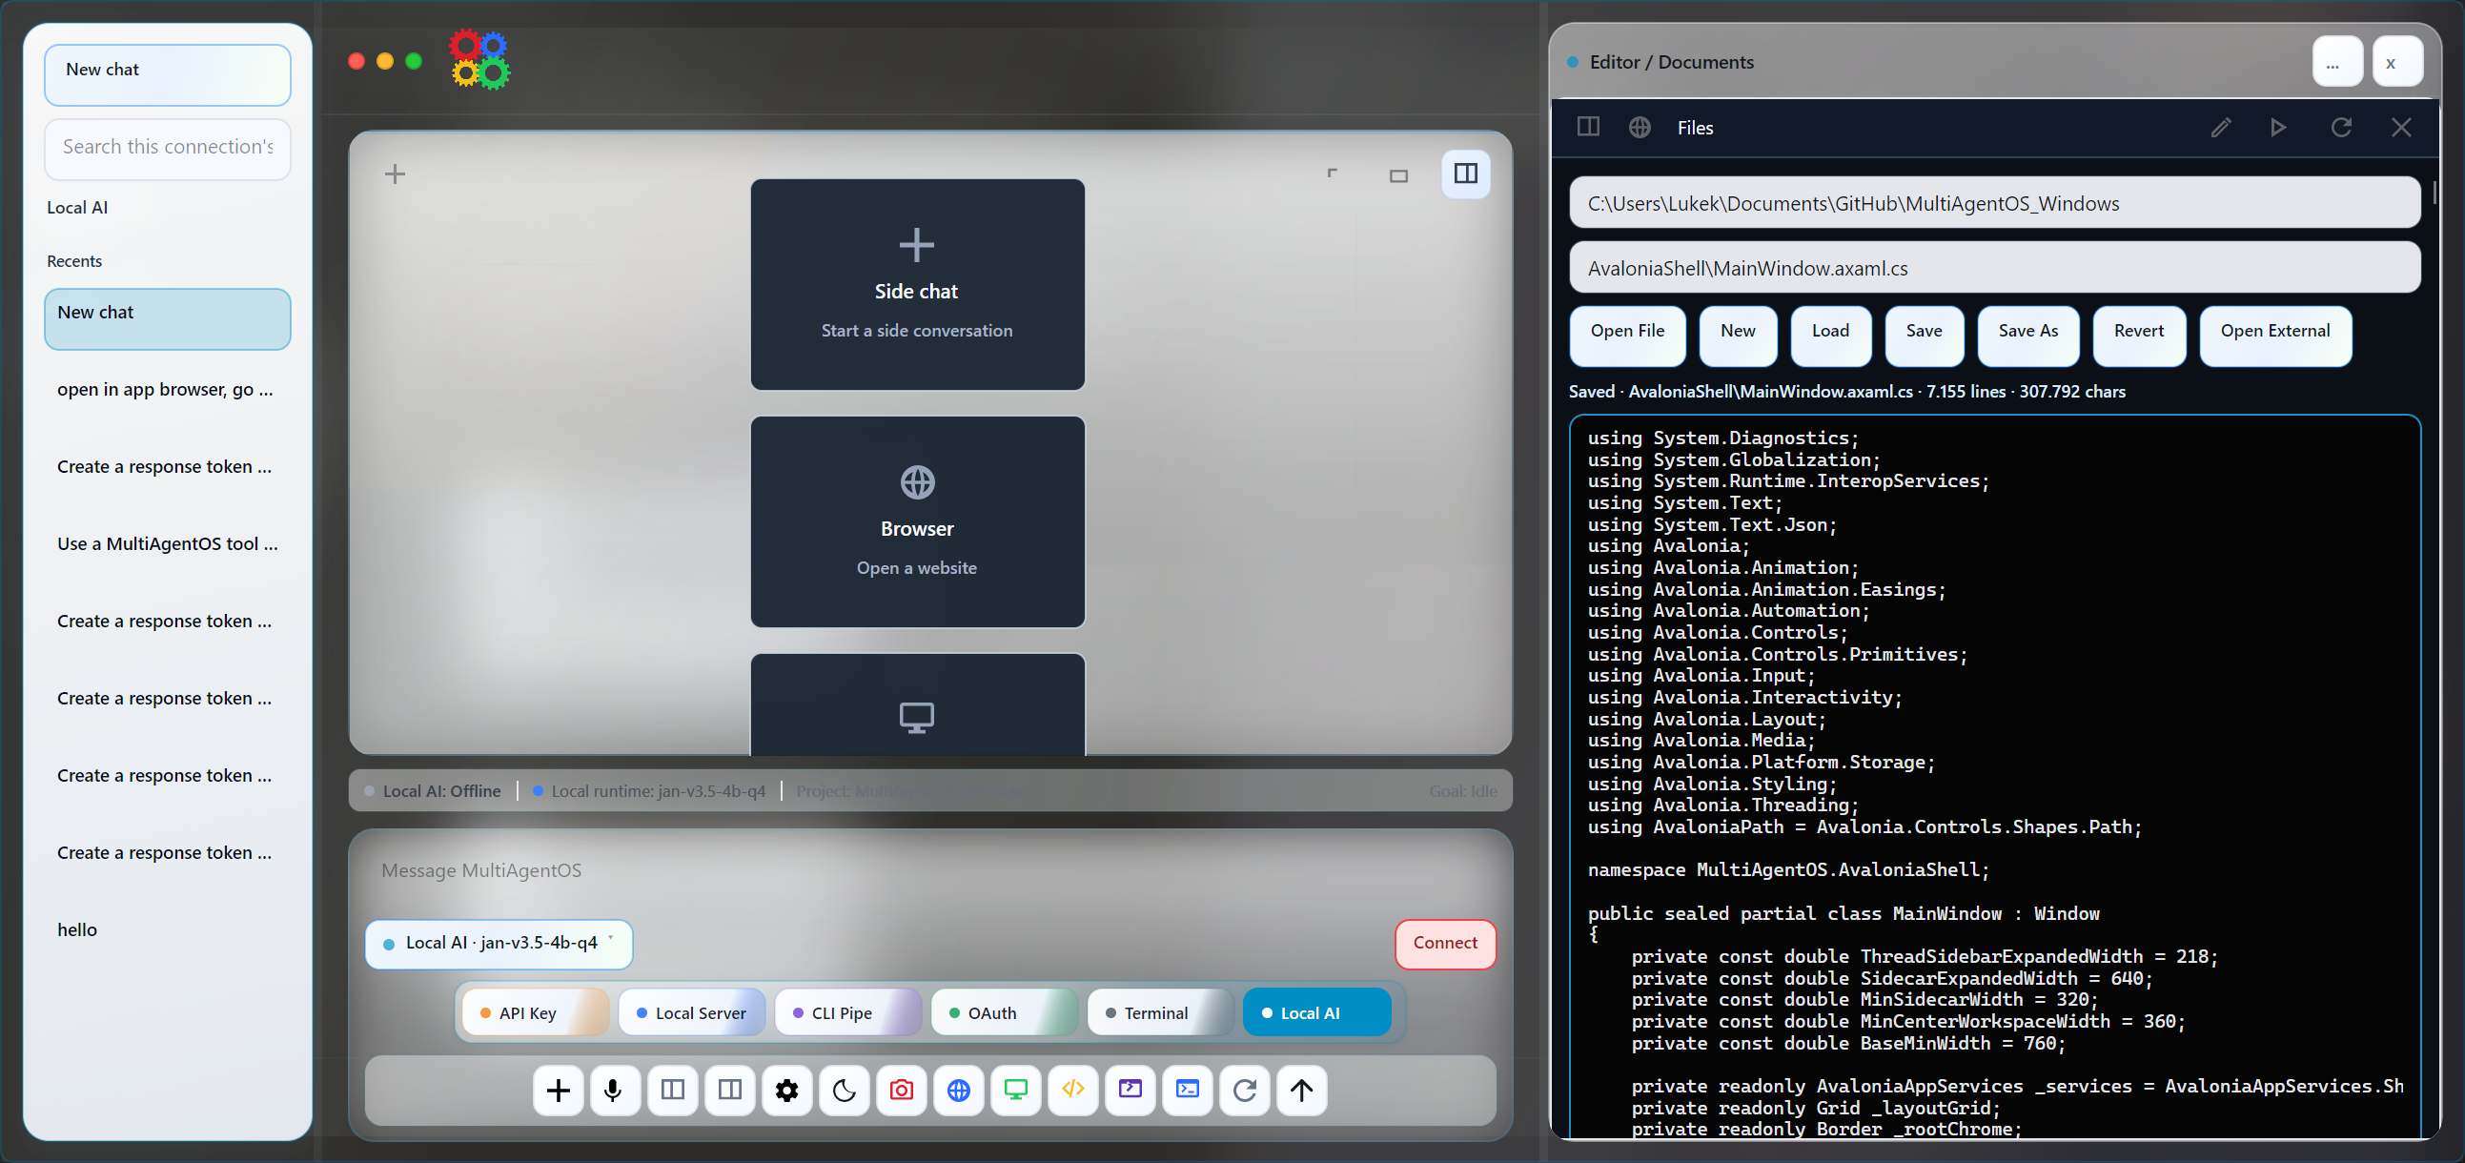2465x1163 pixels.
Task: Click the Save button
Action: (x=1924, y=336)
